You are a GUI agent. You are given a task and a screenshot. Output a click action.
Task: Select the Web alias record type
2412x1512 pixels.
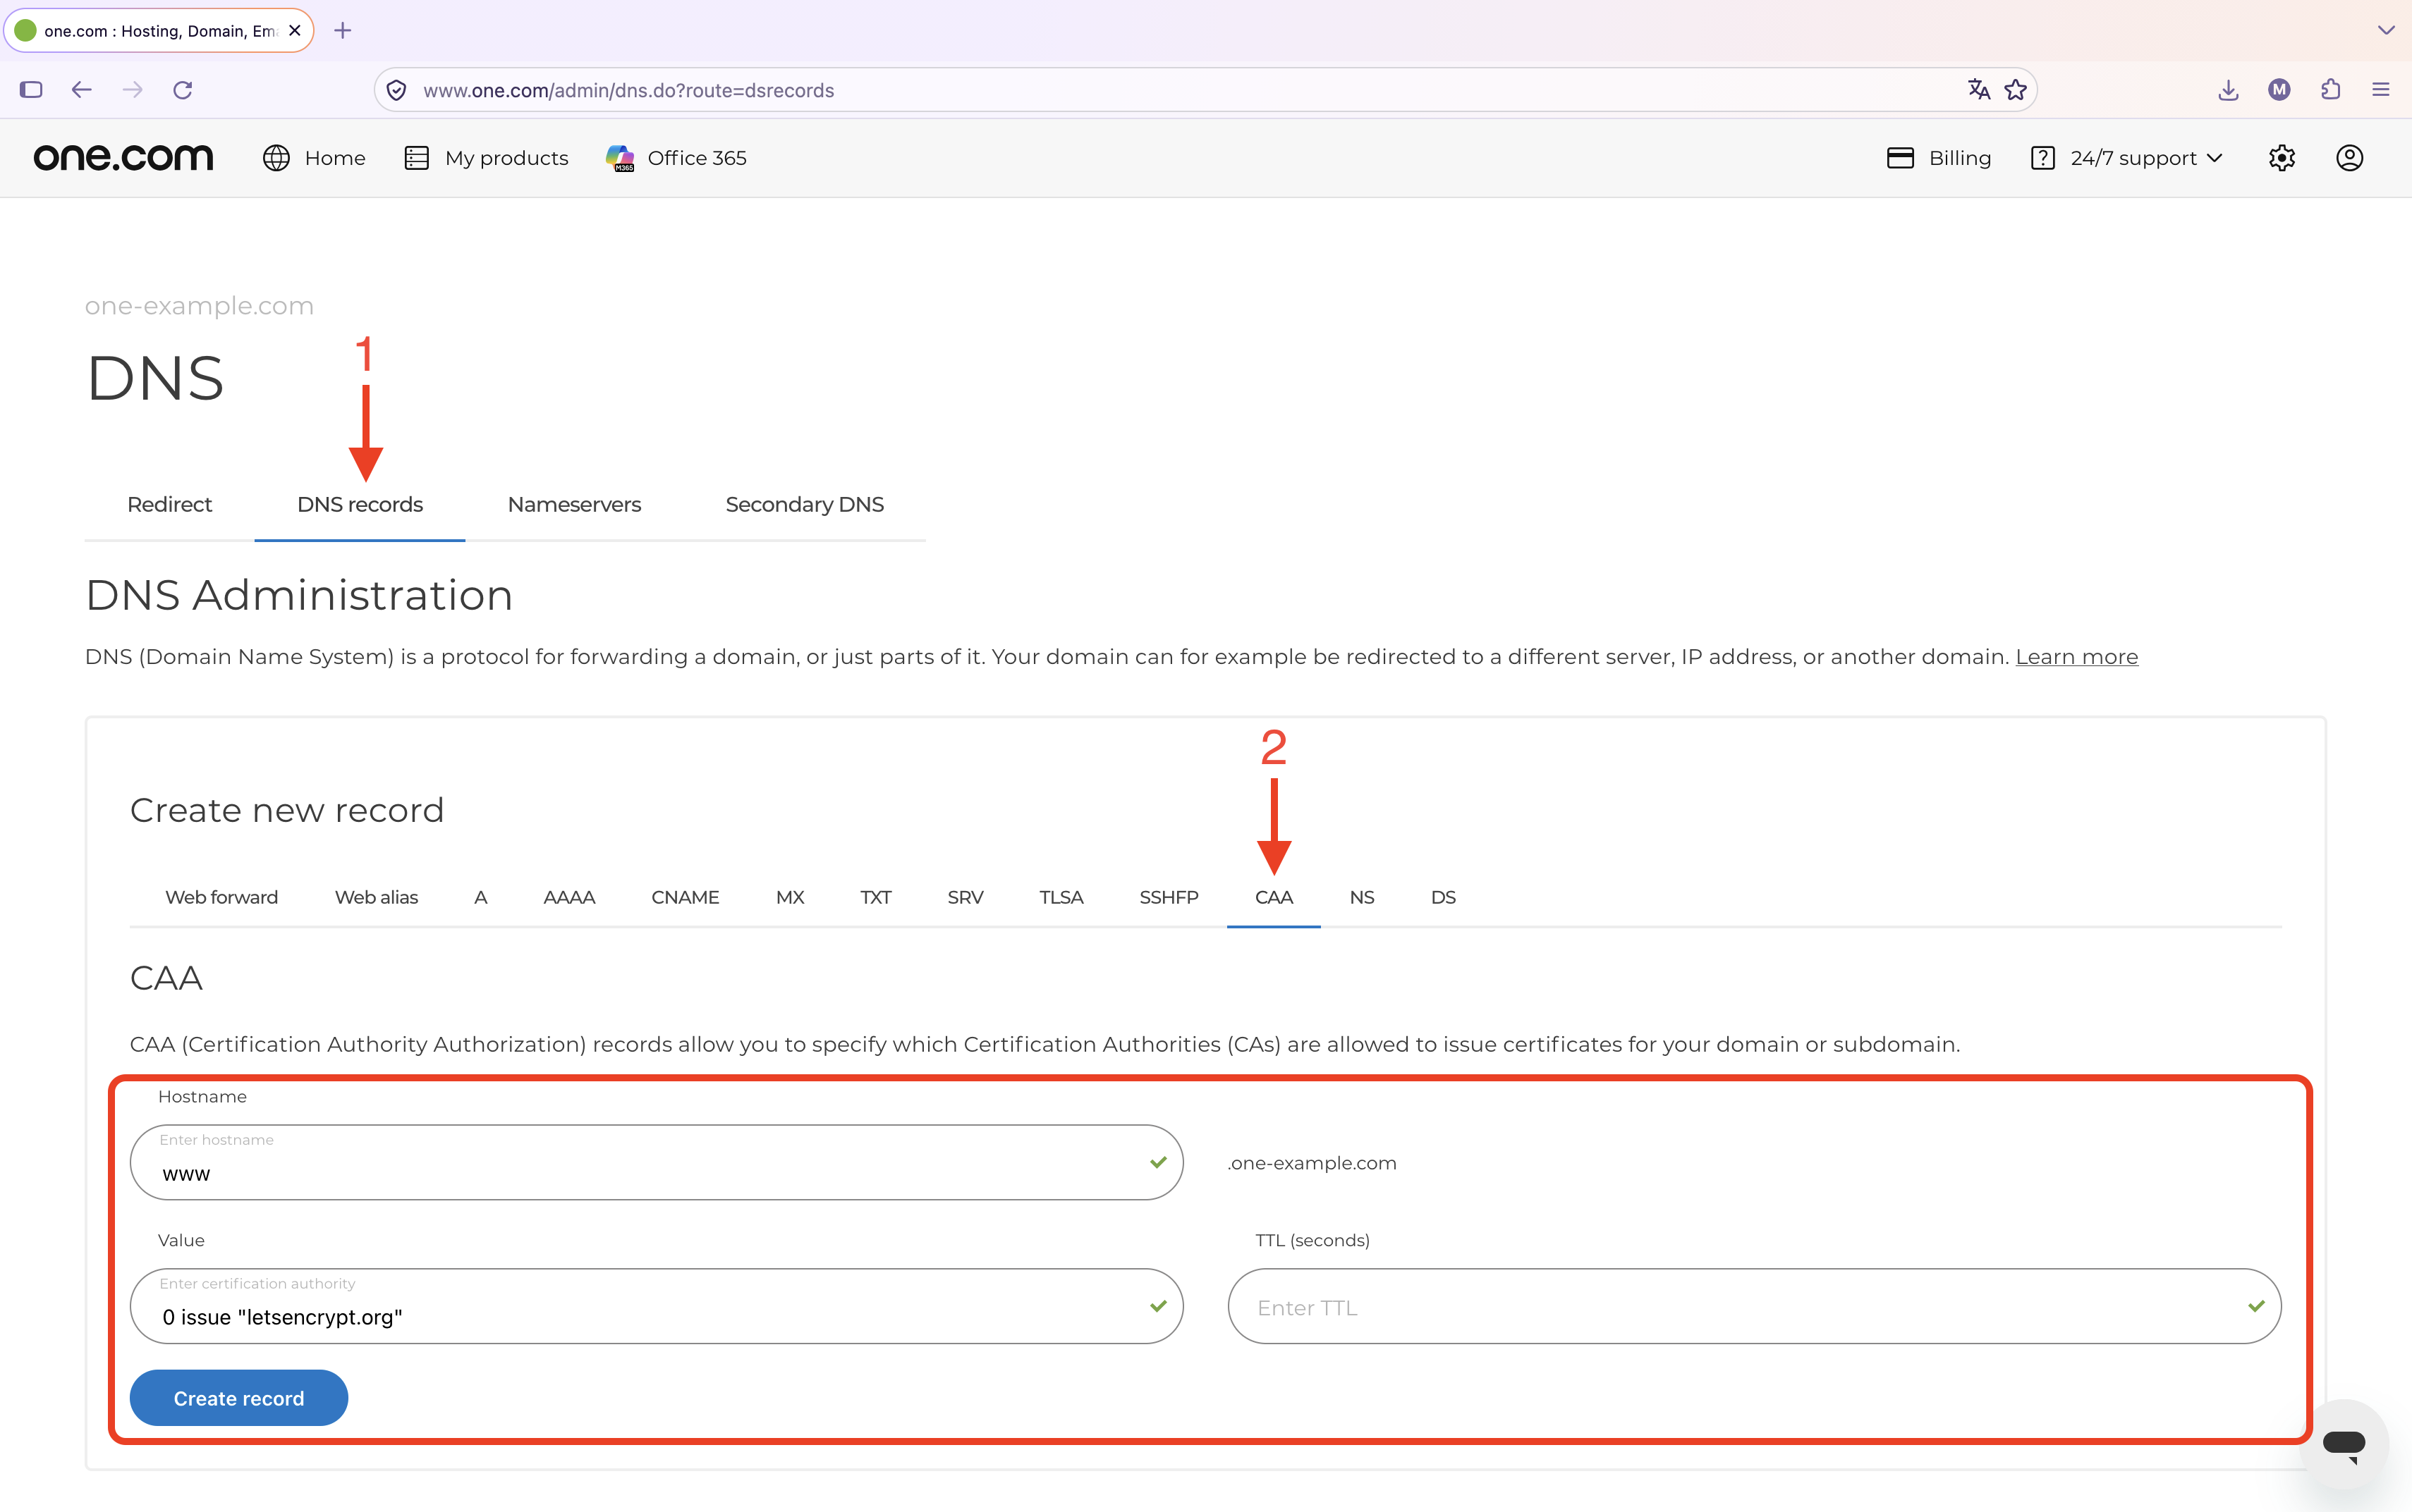click(x=376, y=897)
